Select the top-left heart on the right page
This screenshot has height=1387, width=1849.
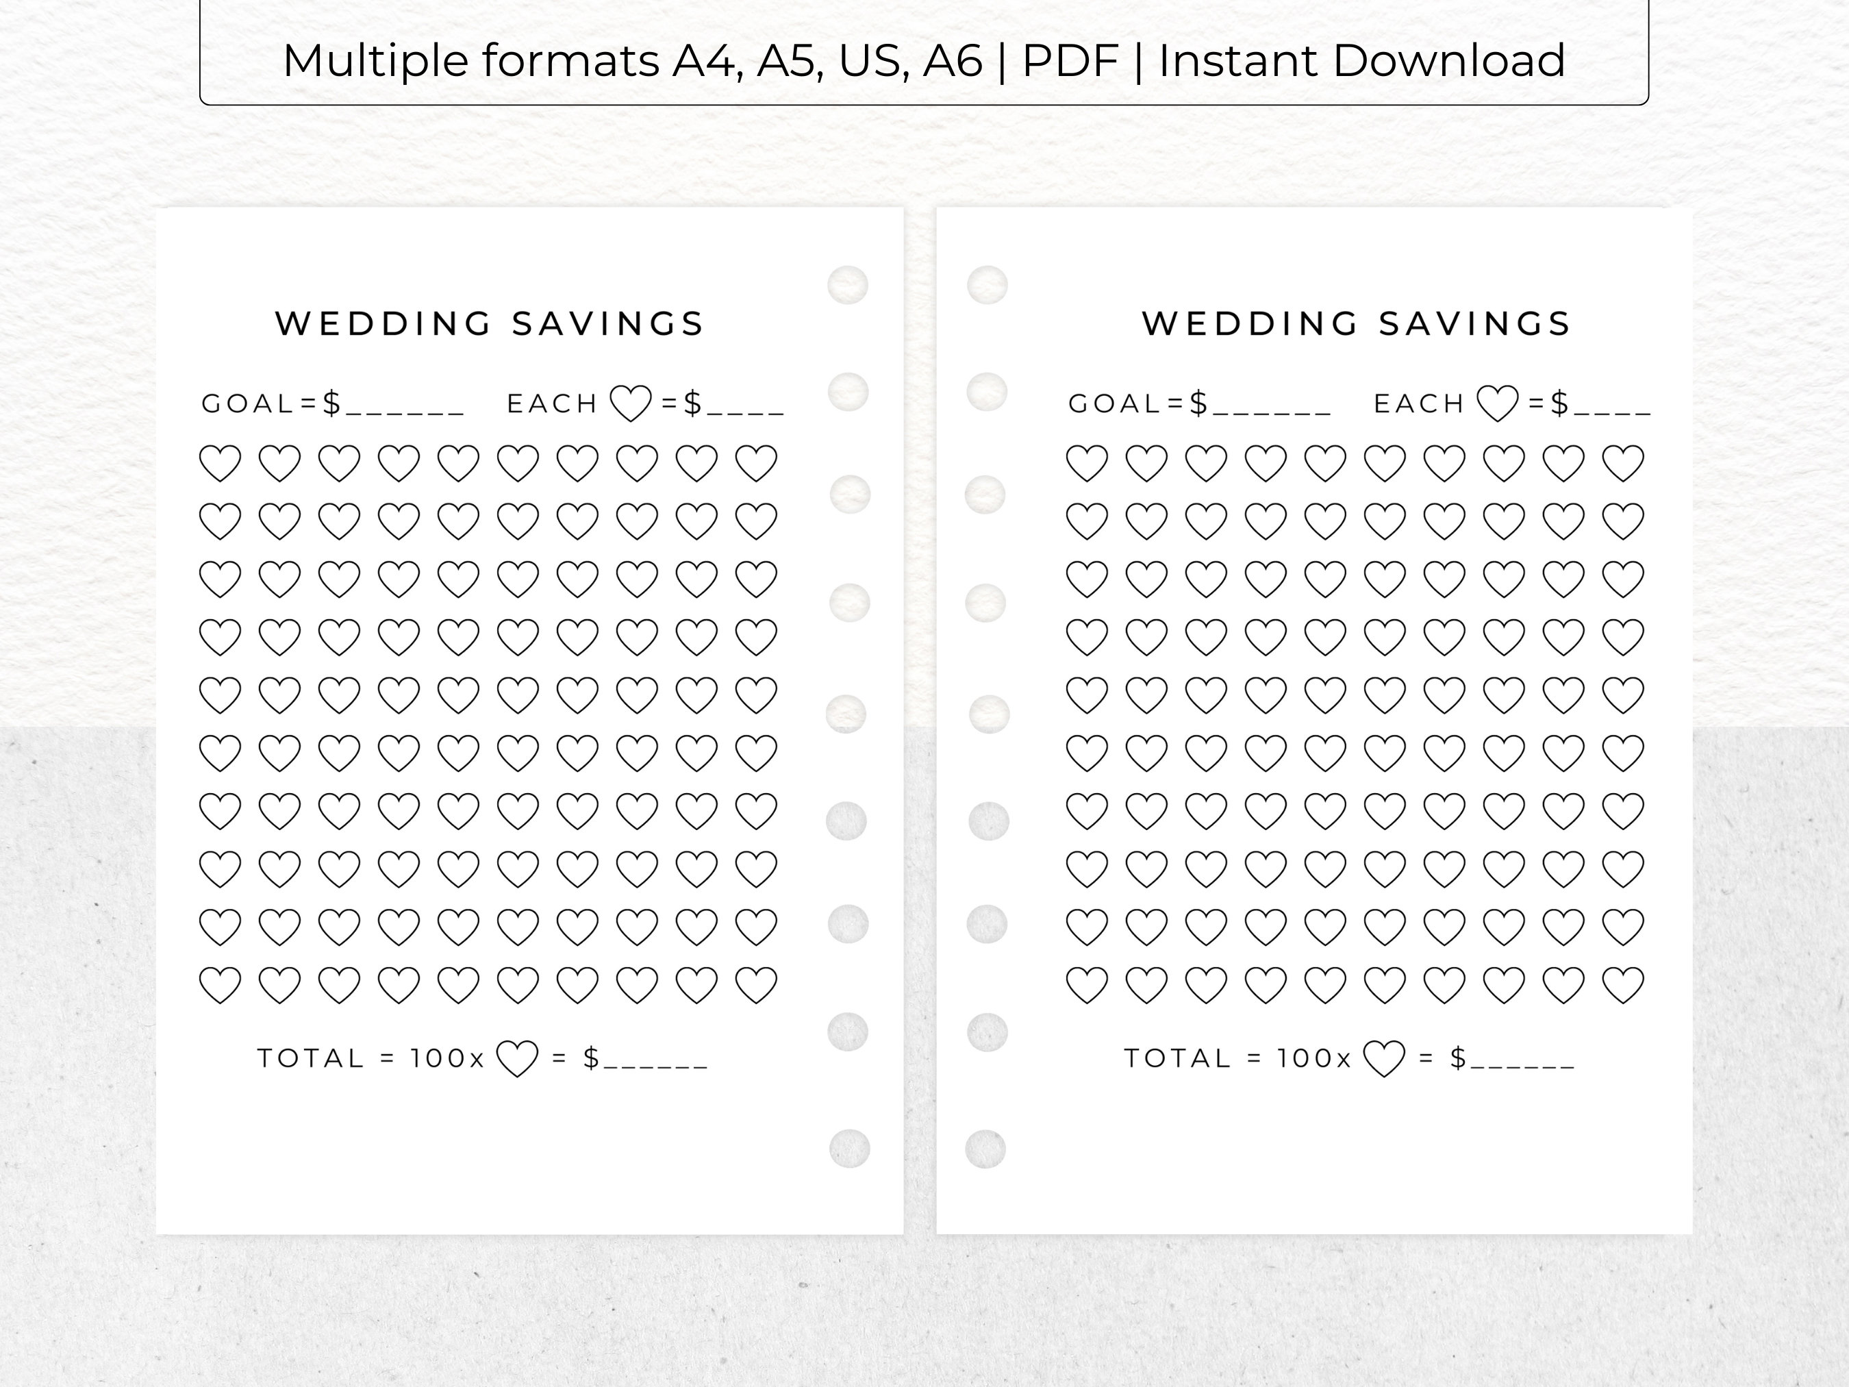(x=1088, y=462)
